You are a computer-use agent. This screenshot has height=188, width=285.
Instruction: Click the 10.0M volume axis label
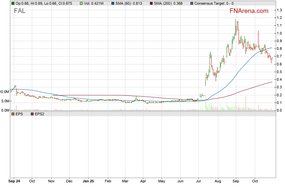pyautogui.click(x=5, y=92)
